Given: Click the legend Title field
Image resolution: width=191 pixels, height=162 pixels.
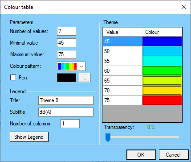Looking at the screenshot, I should click(66, 100).
